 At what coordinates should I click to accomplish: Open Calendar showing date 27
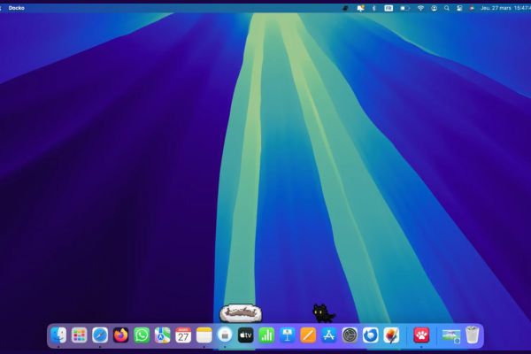pos(183,335)
